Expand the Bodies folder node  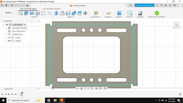(x=6, y=41)
